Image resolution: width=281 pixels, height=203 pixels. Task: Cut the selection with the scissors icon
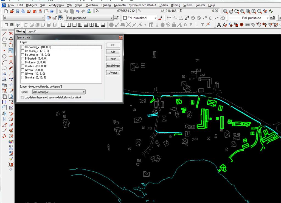coord(60,11)
